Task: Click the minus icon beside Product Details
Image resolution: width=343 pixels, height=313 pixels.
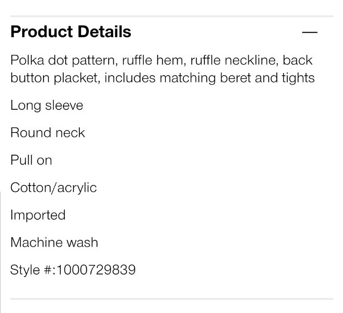Action: 309,32
